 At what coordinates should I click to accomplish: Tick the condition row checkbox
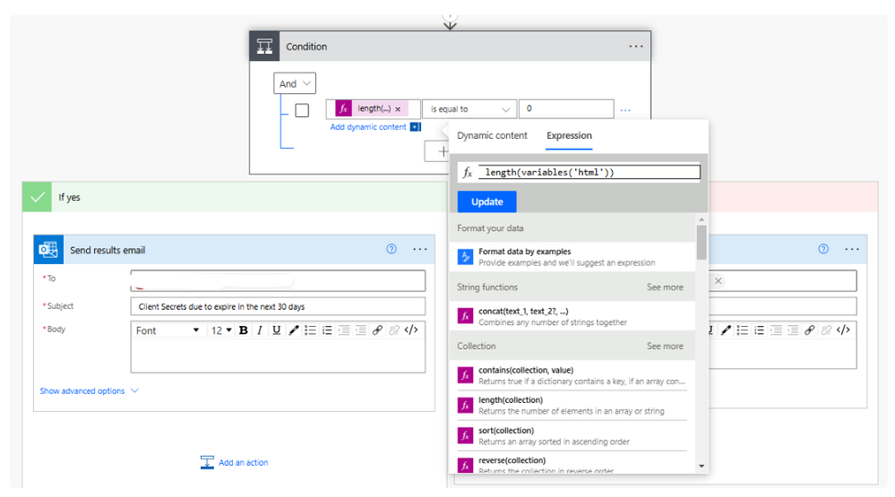coord(302,110)
